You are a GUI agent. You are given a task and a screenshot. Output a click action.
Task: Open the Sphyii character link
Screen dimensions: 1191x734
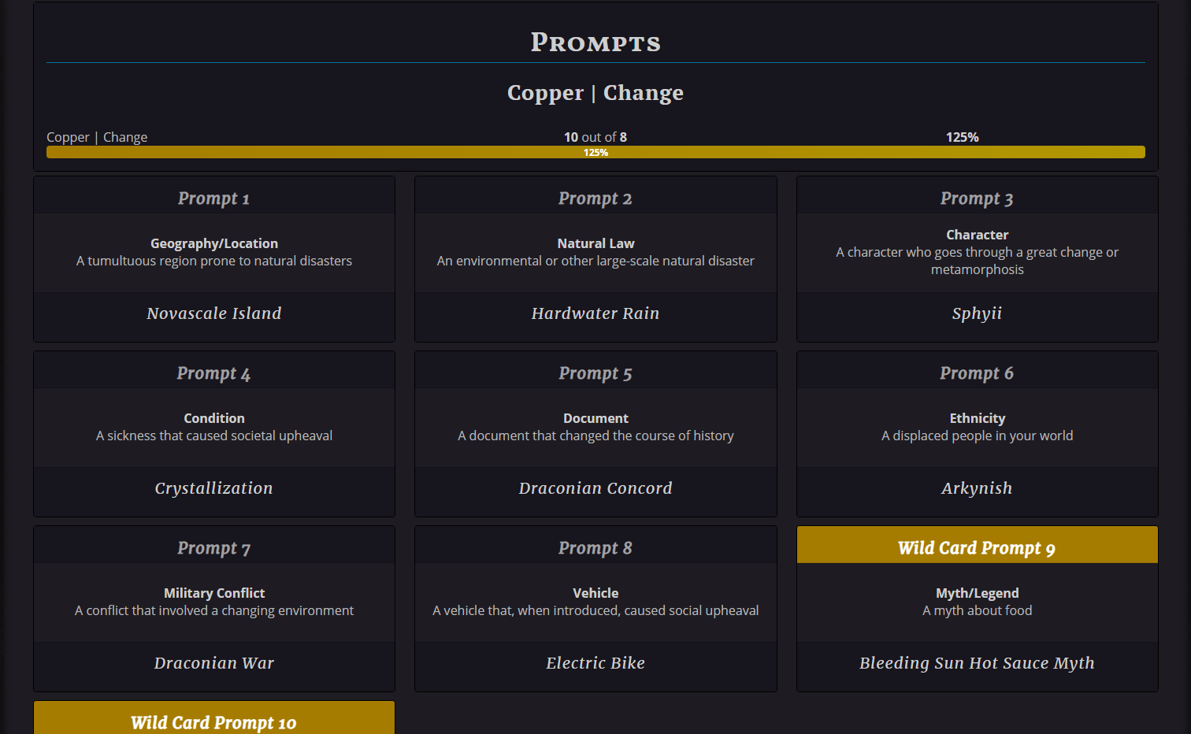(977, 313)
